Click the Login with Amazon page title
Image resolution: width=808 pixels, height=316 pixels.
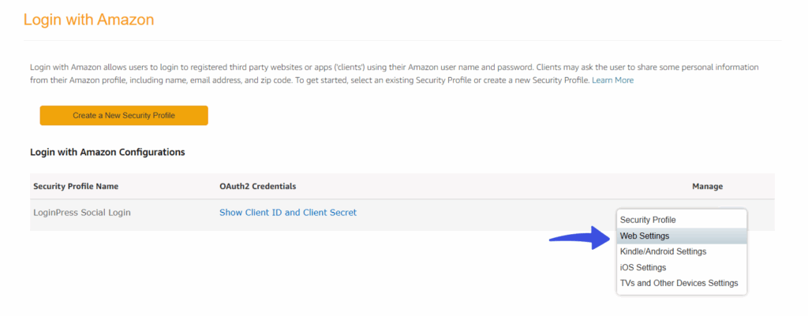pyautogui.click(x=88, y=20)
